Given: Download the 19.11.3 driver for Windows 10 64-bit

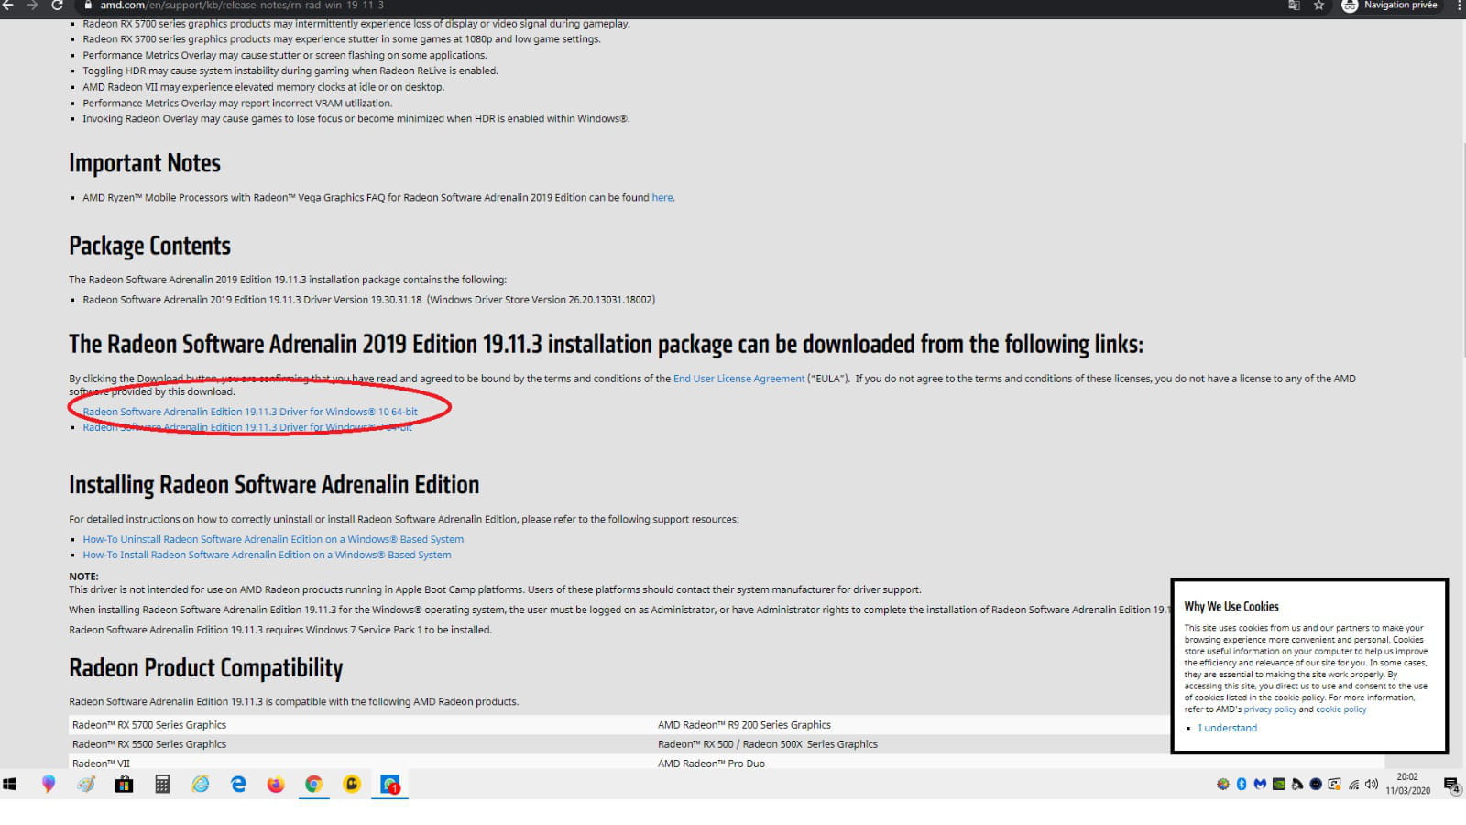Looking at the screenshot, I should coord(250,412).
